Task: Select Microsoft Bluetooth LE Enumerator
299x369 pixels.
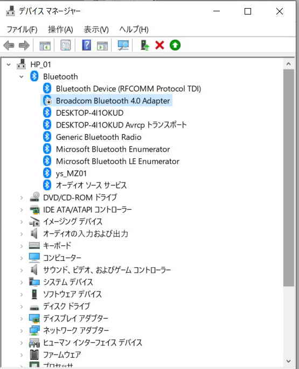Action: 117,161
